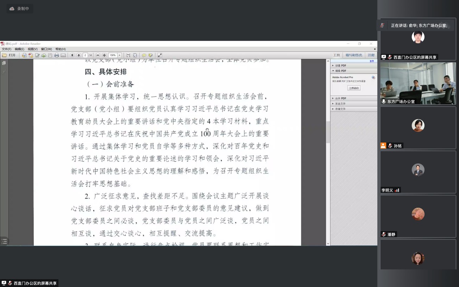The height and width of the screenshot is (287, 459).
Task: Switch to the 工具 tools pane tab
Action: pos(337,55)
